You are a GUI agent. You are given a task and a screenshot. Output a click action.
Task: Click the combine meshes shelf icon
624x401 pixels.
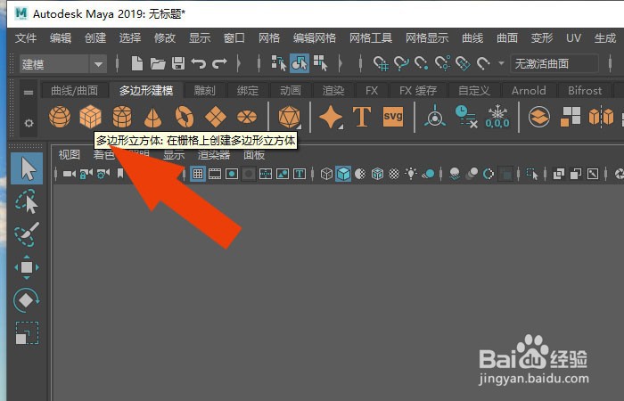point(539,117)
